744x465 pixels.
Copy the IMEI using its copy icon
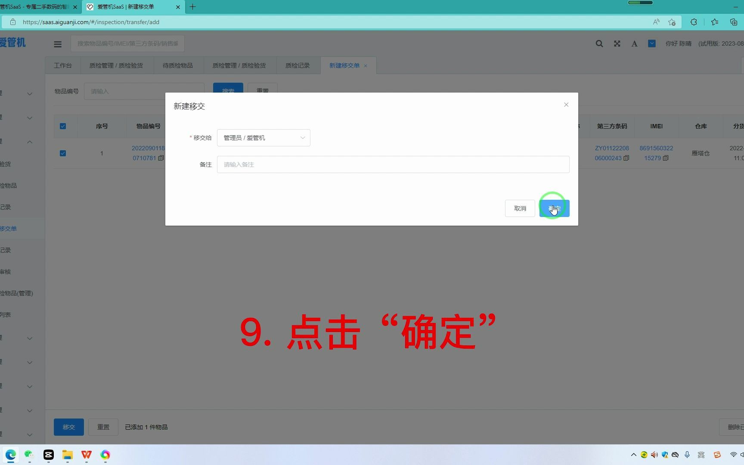666,158
